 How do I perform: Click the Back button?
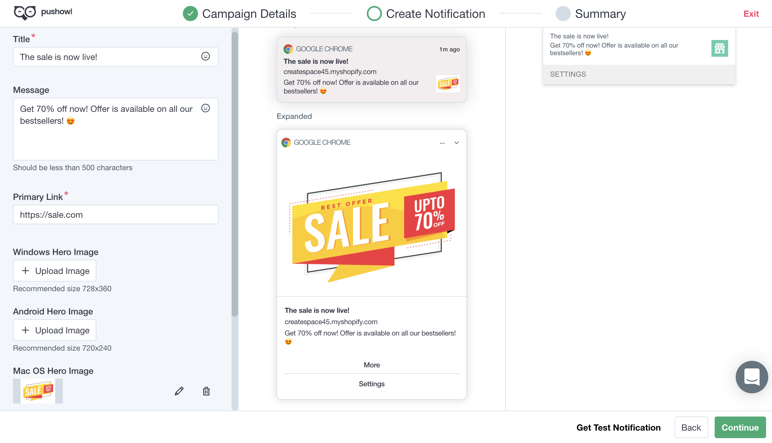691,428
